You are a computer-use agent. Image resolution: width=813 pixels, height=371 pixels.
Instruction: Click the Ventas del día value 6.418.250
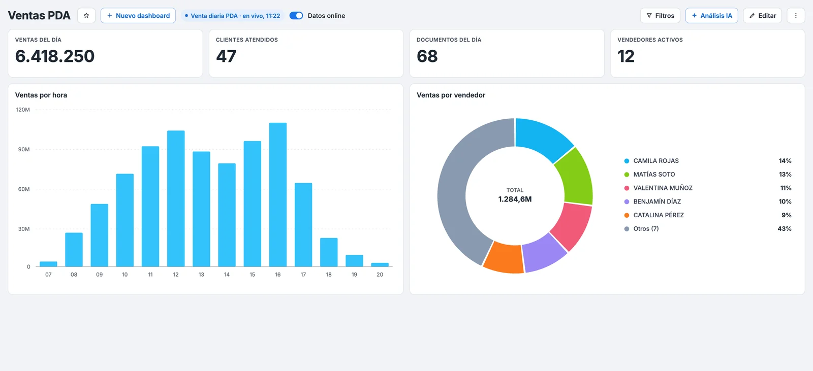click(x=55, y=56)
